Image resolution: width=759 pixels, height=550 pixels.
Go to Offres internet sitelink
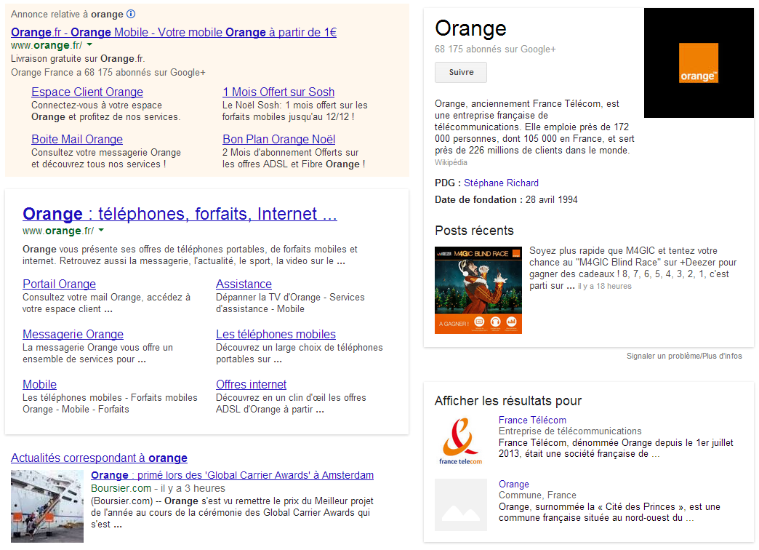coord(251,384)
